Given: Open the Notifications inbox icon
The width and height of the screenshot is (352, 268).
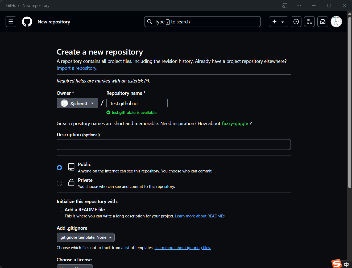Looking at the screenshot, I should (323, 22).
